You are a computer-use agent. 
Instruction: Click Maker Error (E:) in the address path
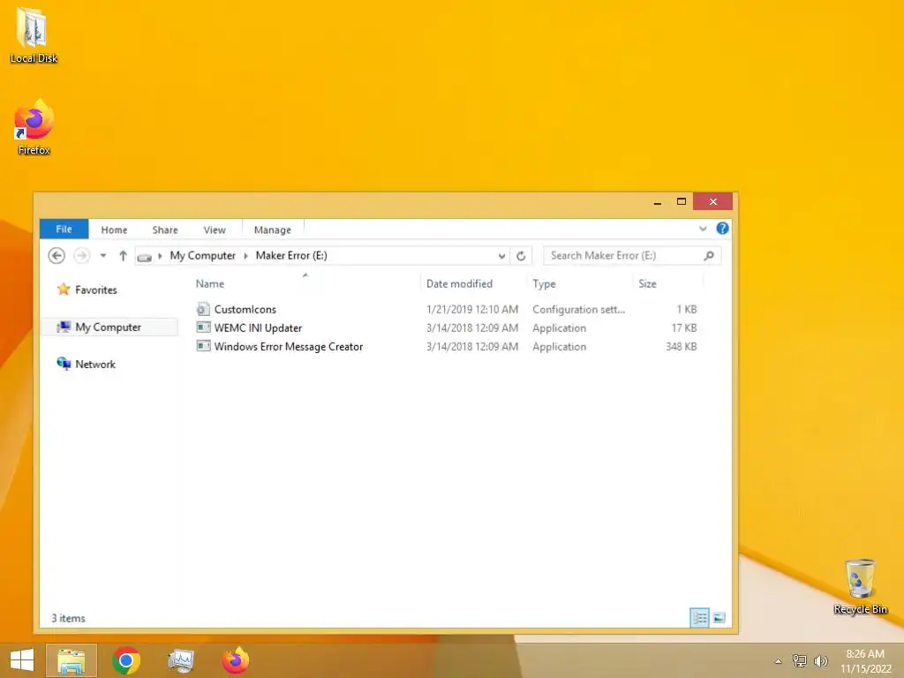291,255
